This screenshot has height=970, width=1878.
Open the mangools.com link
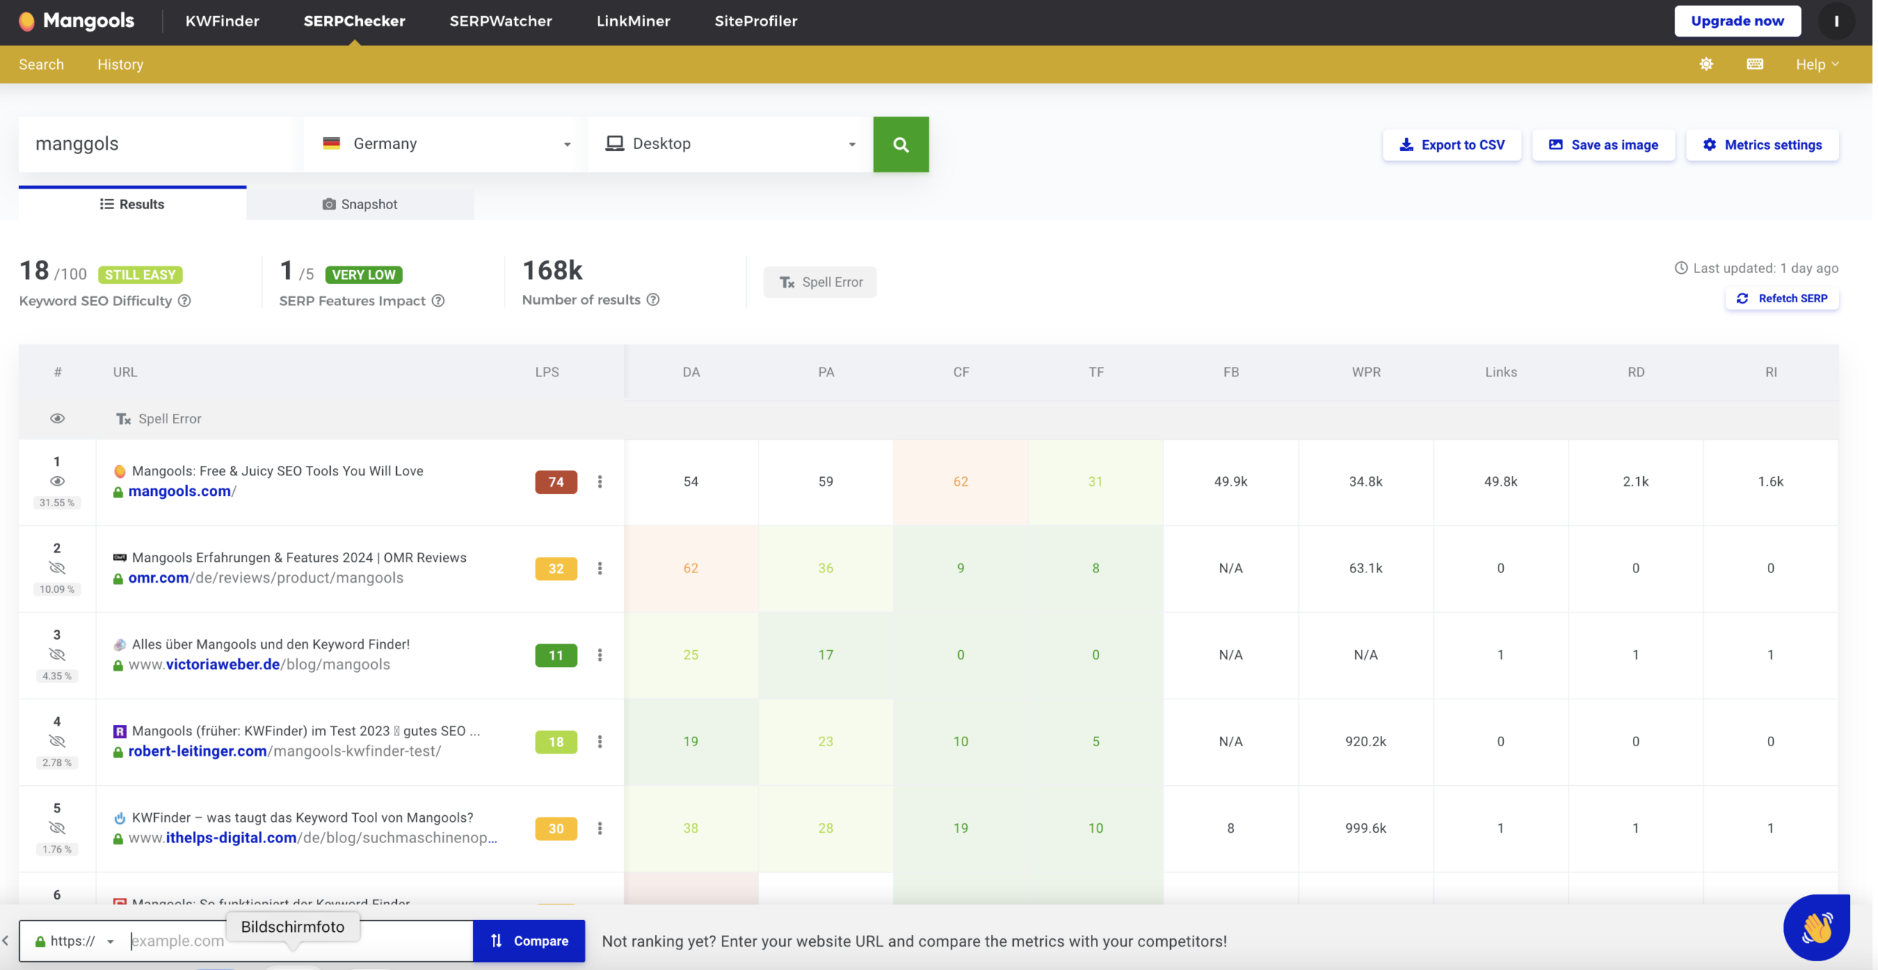(x=182, y=492)
